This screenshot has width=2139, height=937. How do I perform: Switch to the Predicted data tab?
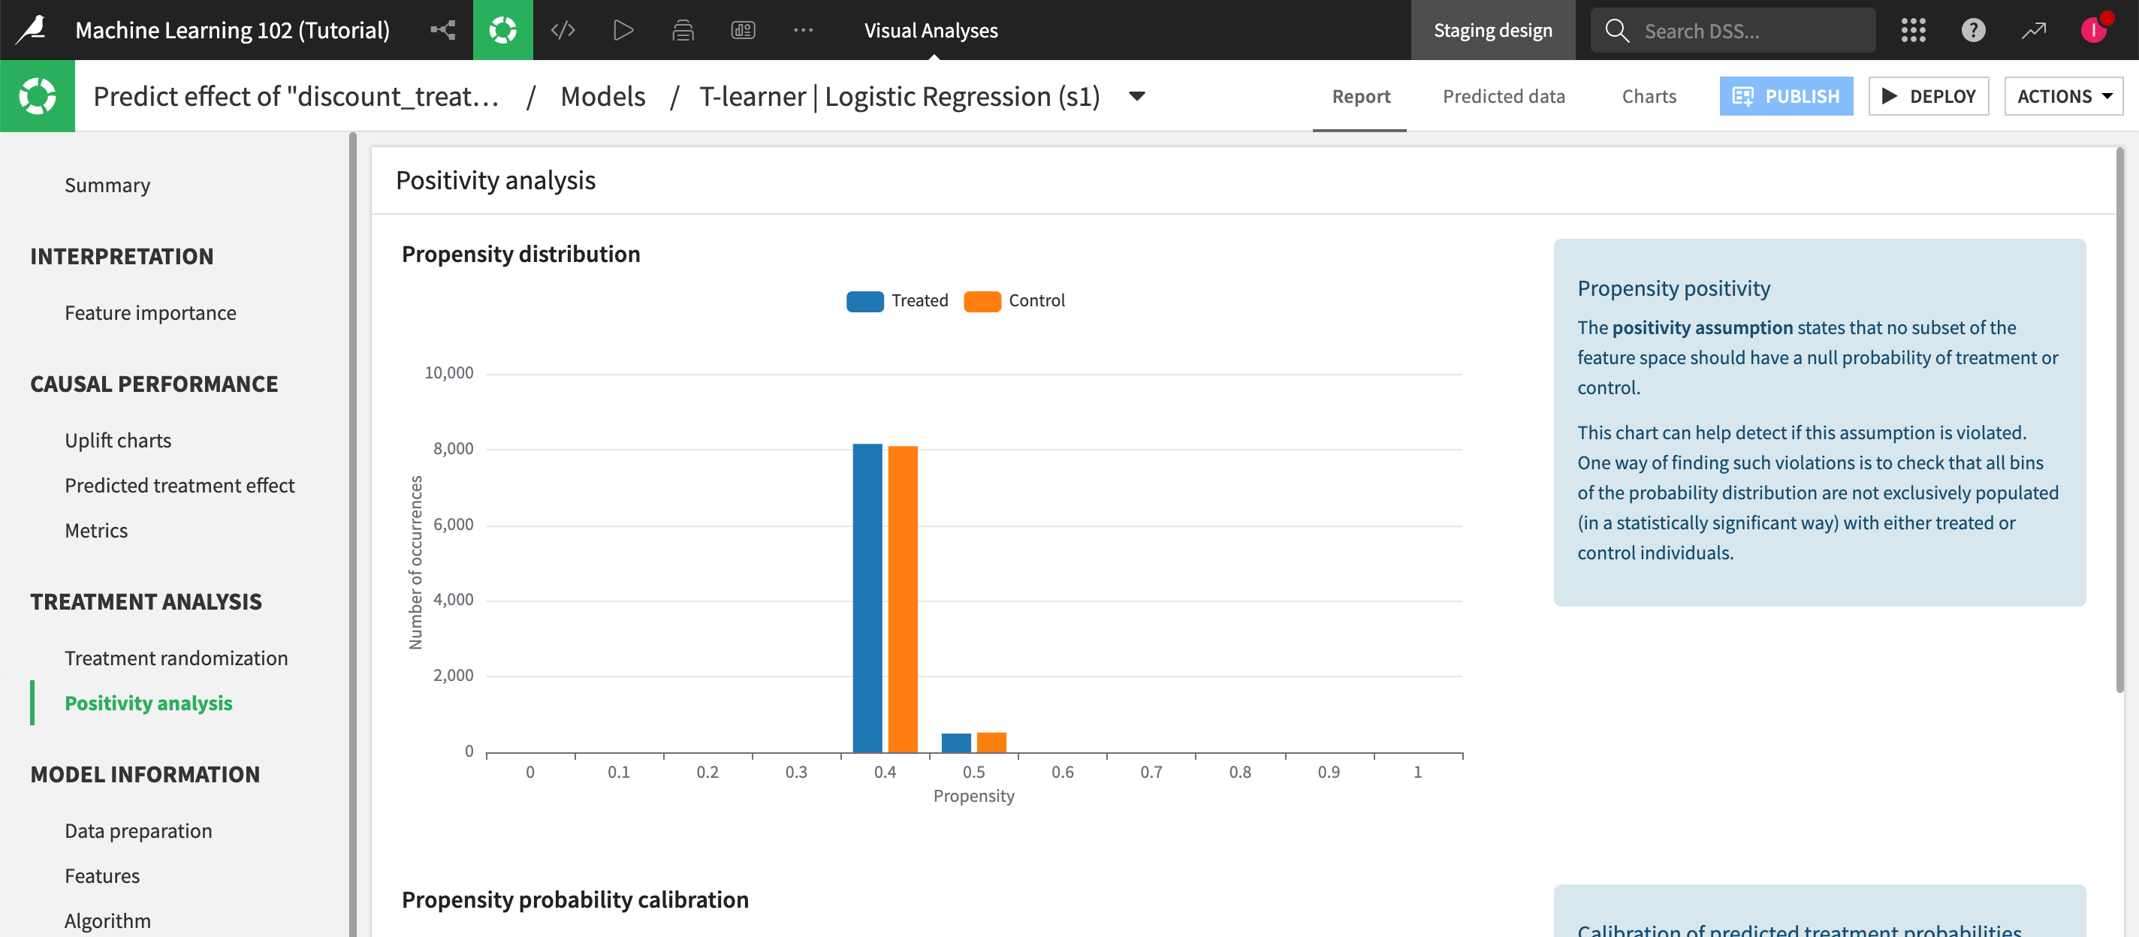(x=1503, y=96)
